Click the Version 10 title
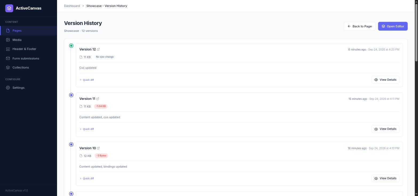Screen dimensions: 418x196 (x=87, y=148)
